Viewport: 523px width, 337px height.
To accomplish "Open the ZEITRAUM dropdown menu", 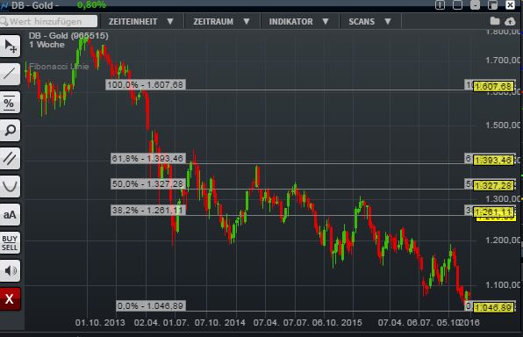I will [x=221, y=22].
